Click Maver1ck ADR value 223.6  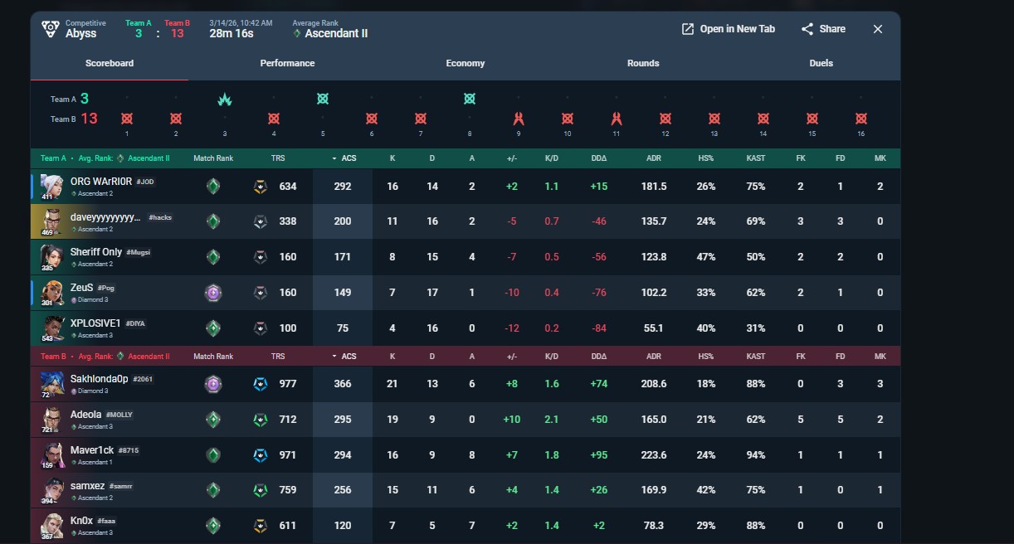[654, 454]
